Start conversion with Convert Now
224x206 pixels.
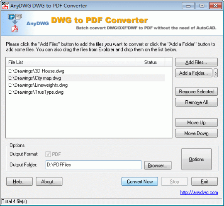[140, 182]
